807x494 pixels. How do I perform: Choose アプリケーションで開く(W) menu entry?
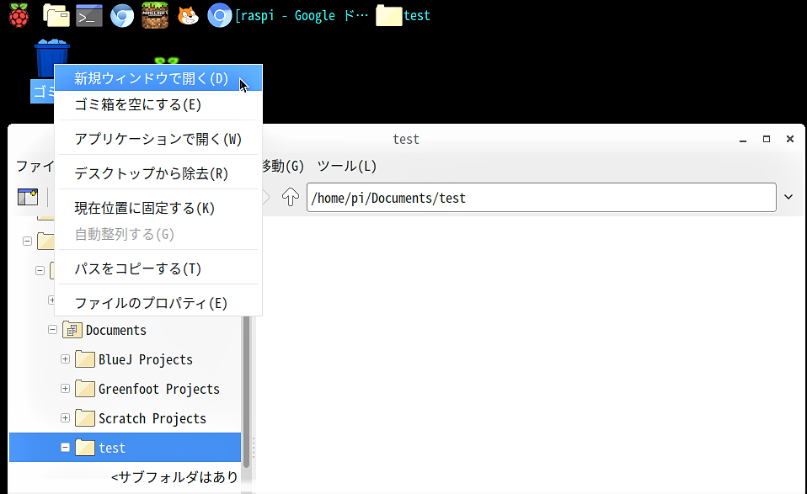tap(158, 139)
